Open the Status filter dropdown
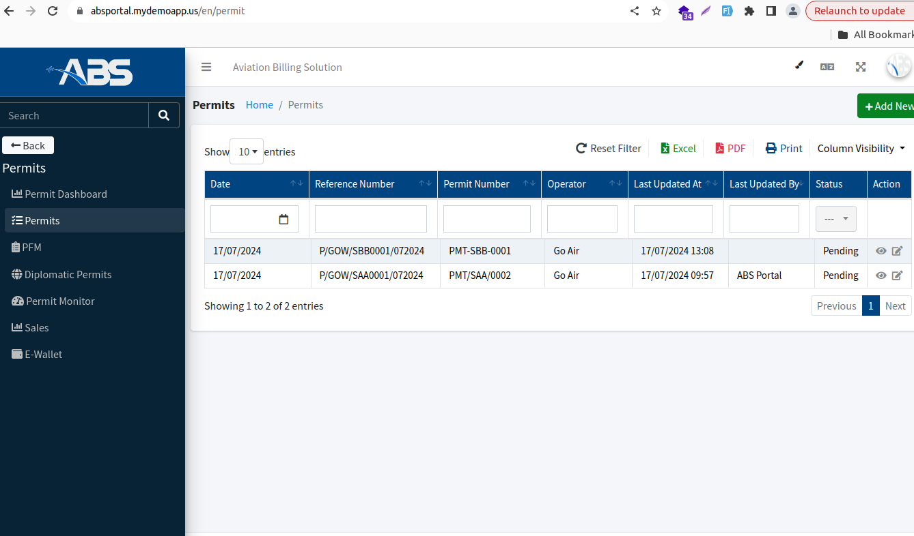The height and width of the screenshot is (536, 914). [835, 219]
